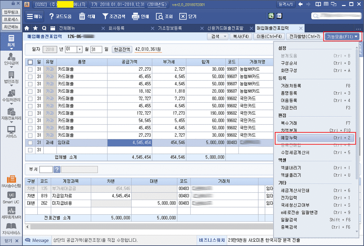The image size is (364, 246).
Task: Open favorites star icon
Action: [35, 28]
